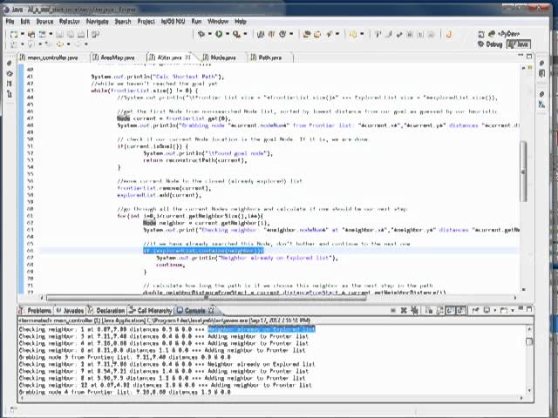Expand New Java Class type dropdown arrow

pos(291,34)
